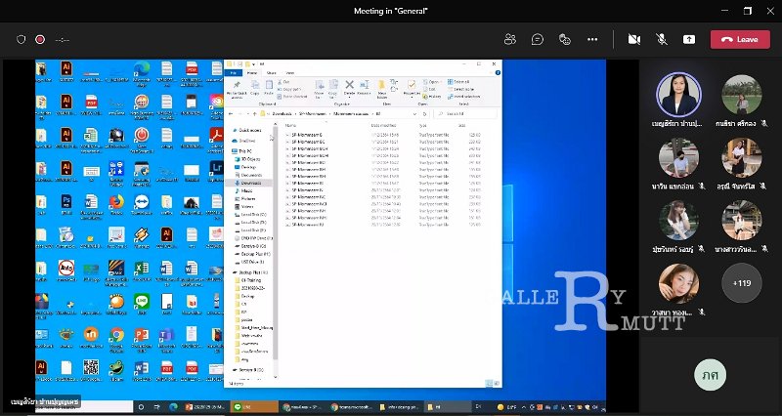Toggle the camera on
This screenshot has width=782, height=416.
[633, 39]
